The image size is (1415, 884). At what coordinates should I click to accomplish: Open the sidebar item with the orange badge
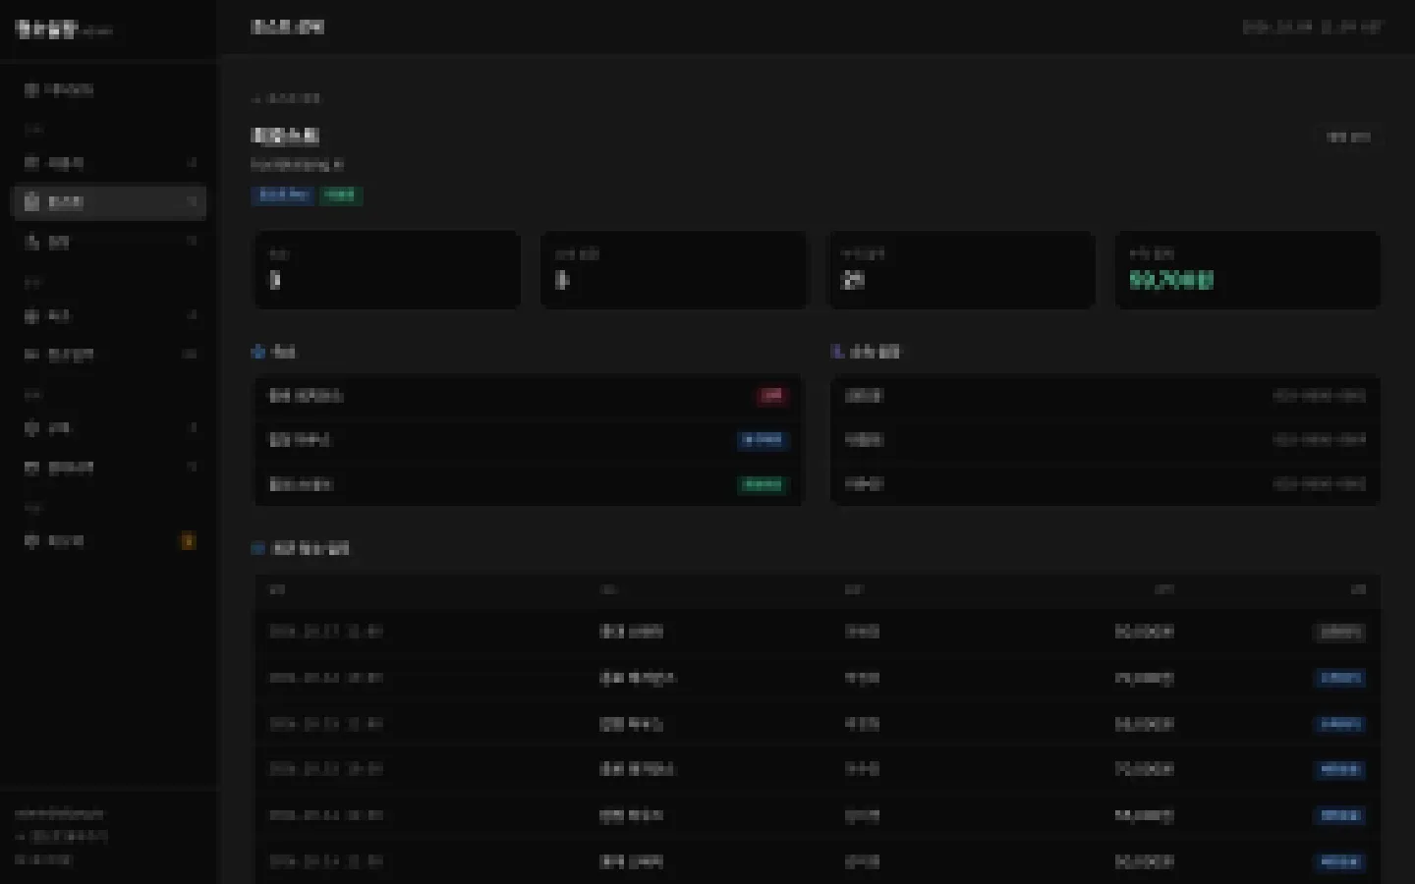tap(109, 540)
